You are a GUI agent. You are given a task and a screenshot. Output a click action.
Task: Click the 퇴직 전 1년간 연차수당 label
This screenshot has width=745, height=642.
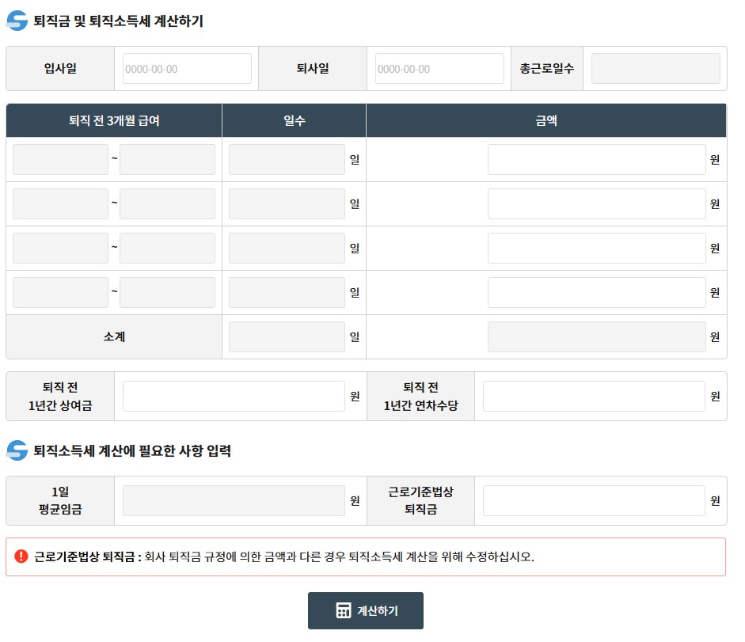click(421, 397)
